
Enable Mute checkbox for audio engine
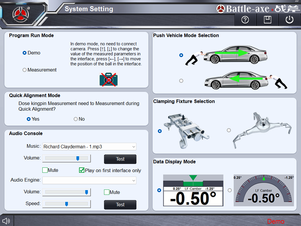(107, 192)
